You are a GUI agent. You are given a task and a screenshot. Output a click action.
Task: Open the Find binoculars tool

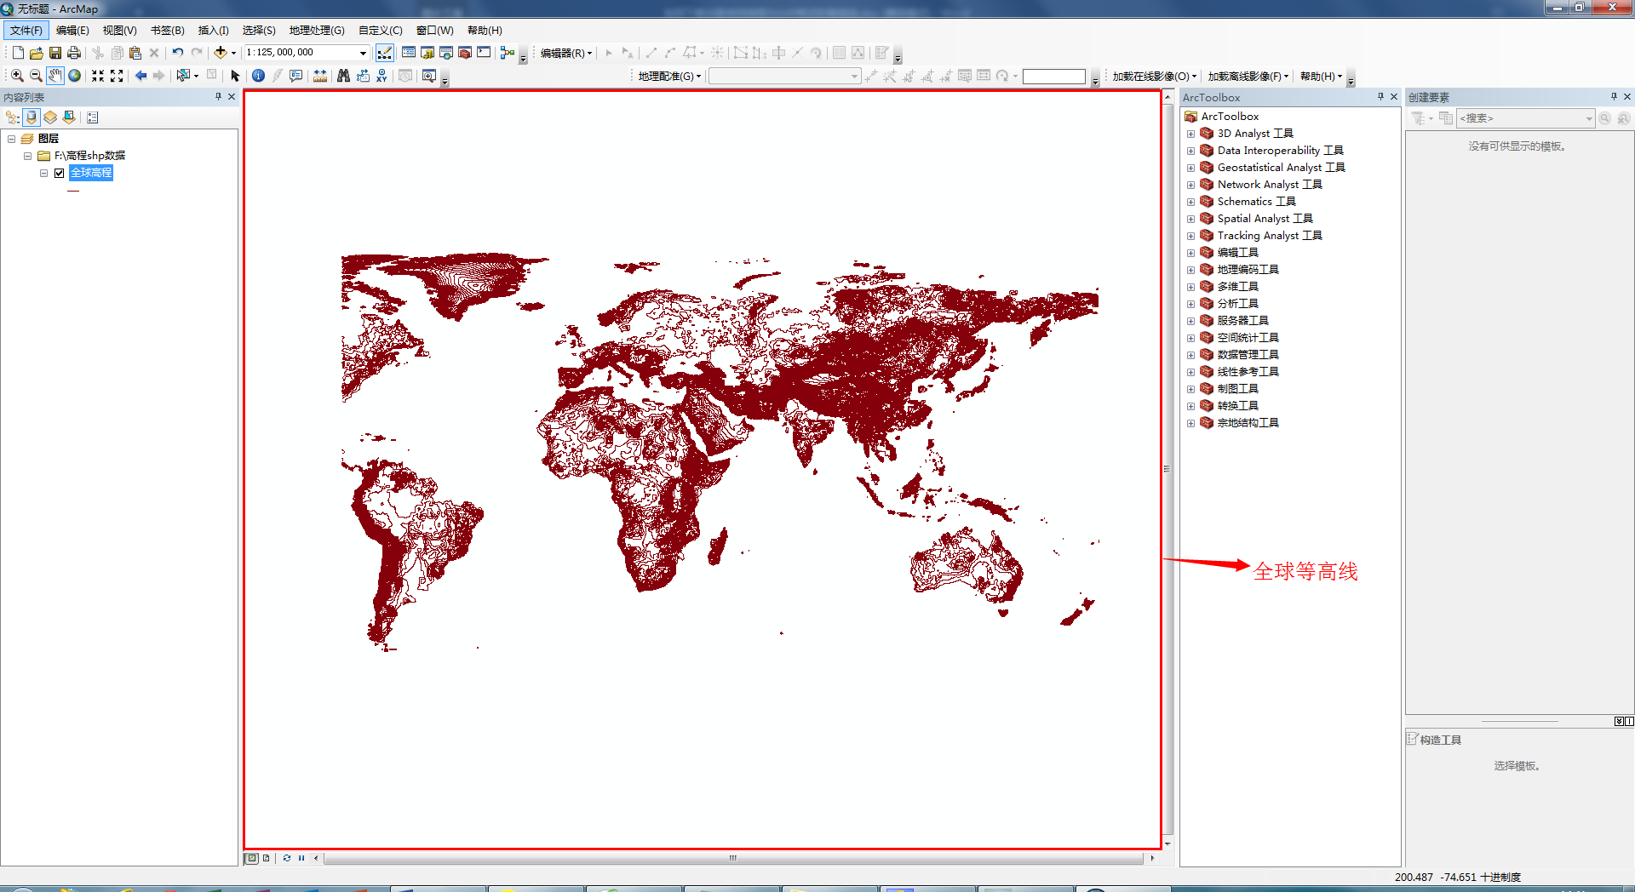coord(343,76)
